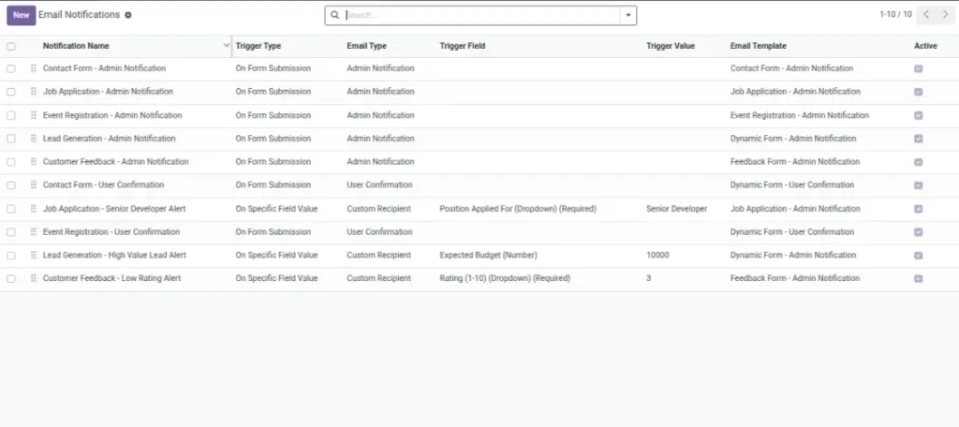Grab drag handle for Contact Form - Admin Notification

coord(34,68)
